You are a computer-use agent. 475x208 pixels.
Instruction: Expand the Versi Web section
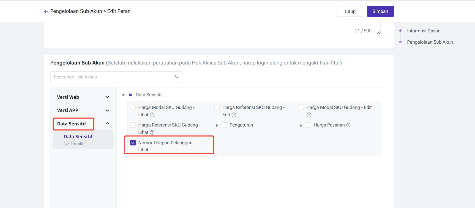click(x=107, y=97)
